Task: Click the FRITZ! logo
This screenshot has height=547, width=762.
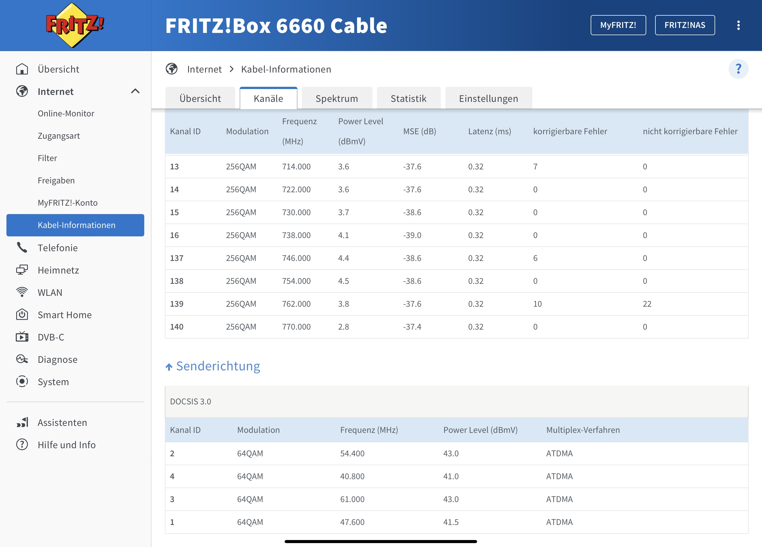Action: pyautogui.click(x=74, y=25)
